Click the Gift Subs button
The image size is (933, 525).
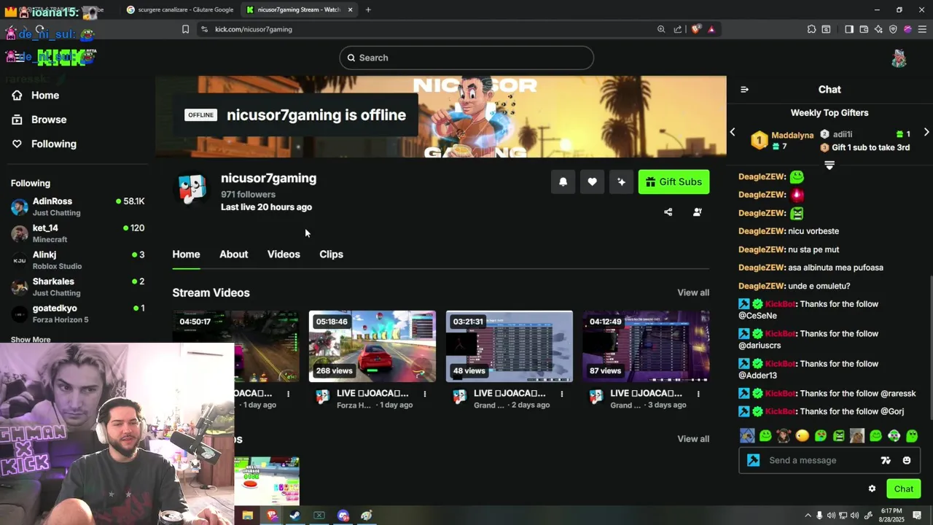(x=674, y=182)
